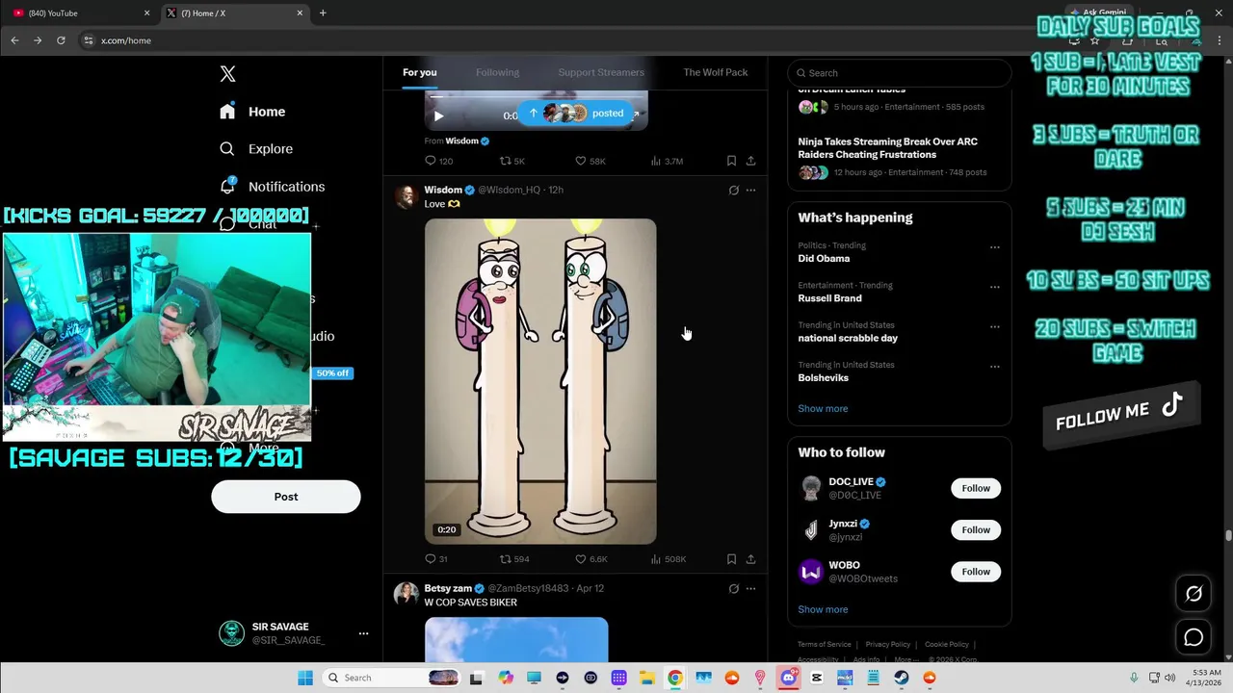Like the Wisdom post showing 6.6K likes

pos(590,559)
